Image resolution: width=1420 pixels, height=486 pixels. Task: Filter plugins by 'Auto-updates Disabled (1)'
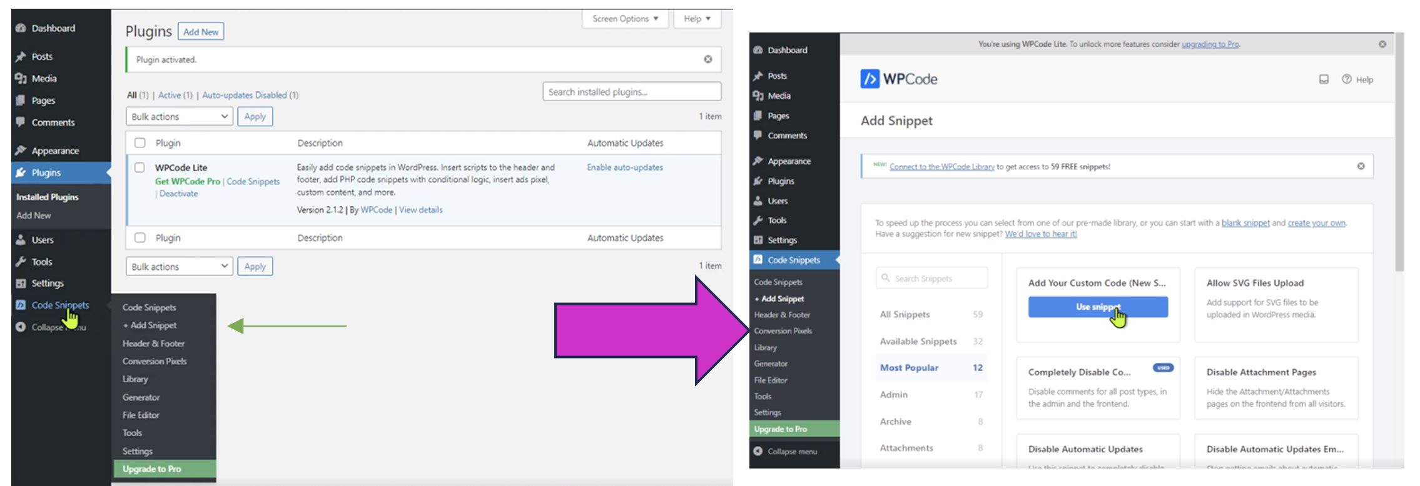coord(250,95)
